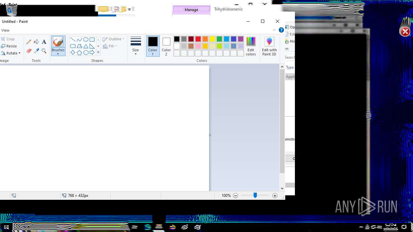The height and width of the screenshot is (232, 413).
Task: Pick the pink color swatch
Action: click(198, 46)
